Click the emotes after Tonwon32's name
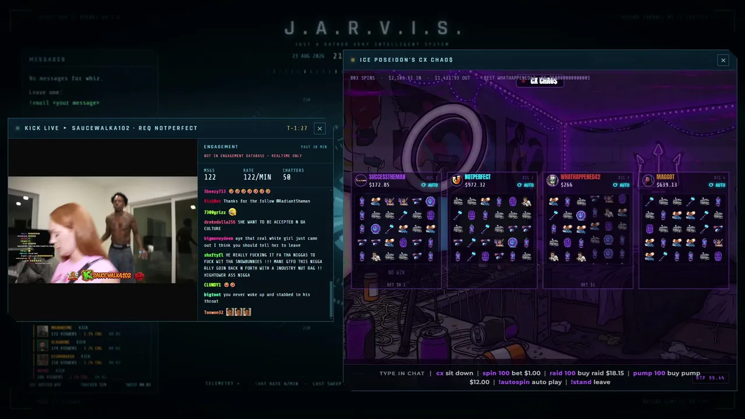The height and width of the screenshot is (419, 745). pyautogui.click(x=239, y=313)
